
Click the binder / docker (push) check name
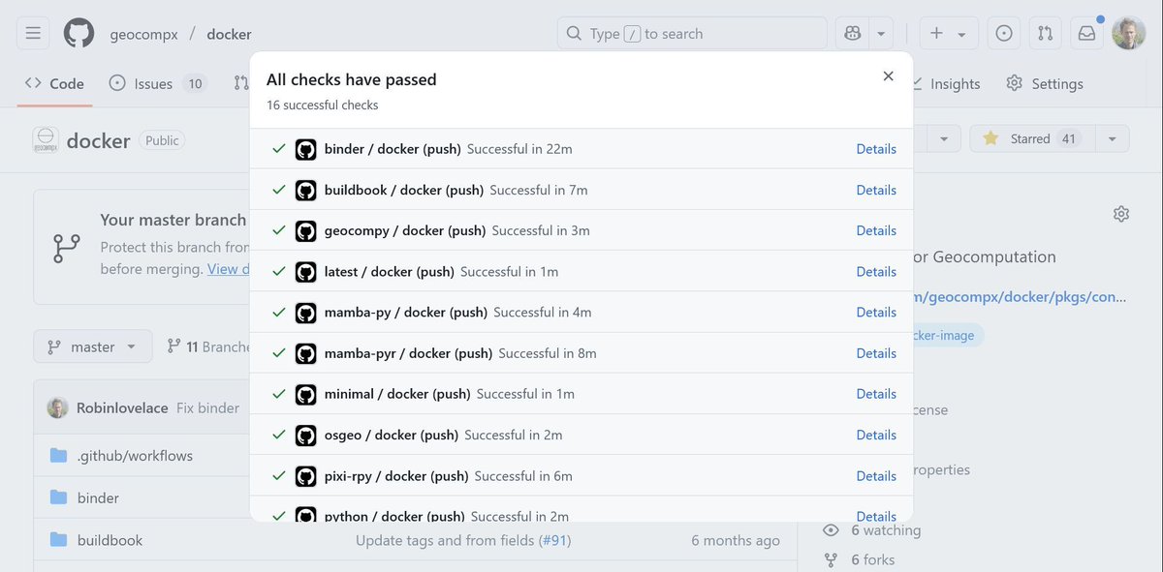[393, 149]
